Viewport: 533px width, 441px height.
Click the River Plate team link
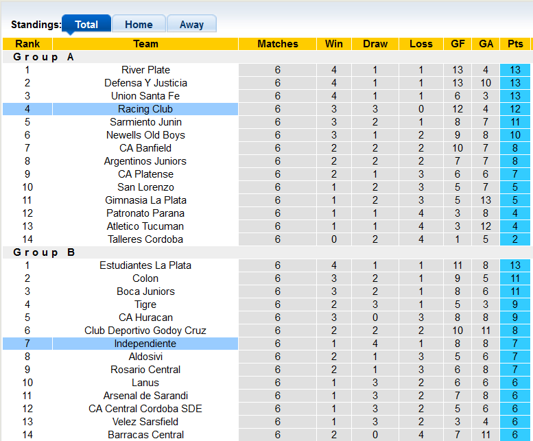pyautogui.click(x=145, y=70)
